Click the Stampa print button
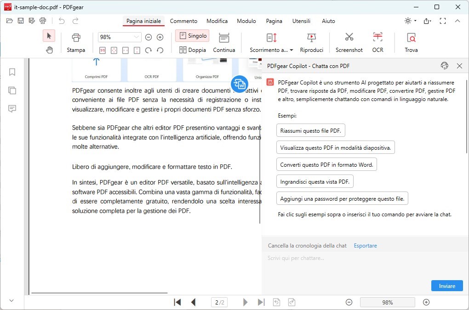469x310 pixels. click(x=76, y=43)
